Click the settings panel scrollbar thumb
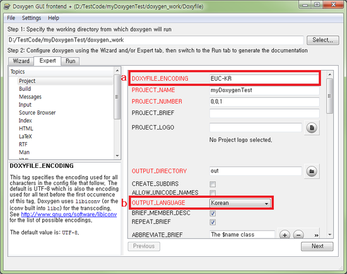 pyautogui.click(x=330, y=96)
